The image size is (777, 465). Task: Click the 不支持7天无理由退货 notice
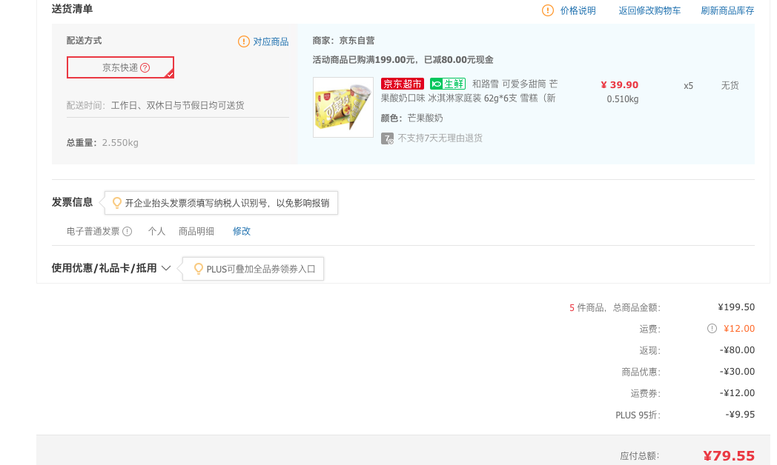(x=440, y=138)
